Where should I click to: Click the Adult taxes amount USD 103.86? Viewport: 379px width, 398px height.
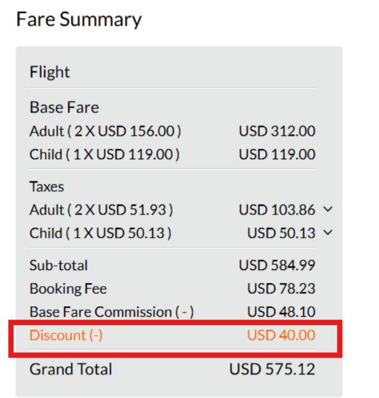click(x=277, y=210)
